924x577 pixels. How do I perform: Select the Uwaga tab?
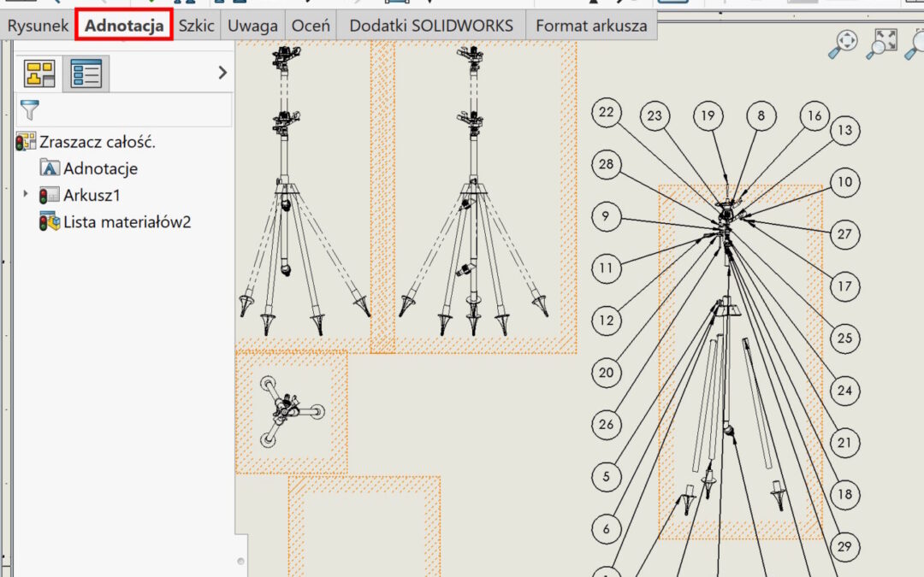252,26
